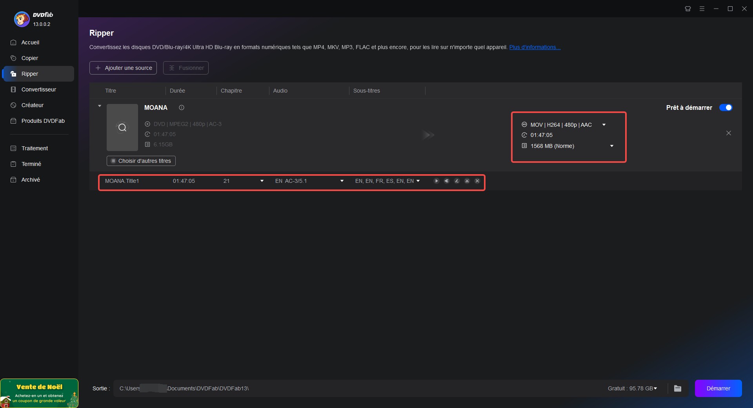
Task: Go to Convertisseur in the sidebar
Action: (38, 89)
